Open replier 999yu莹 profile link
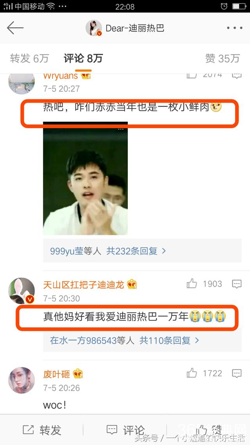 coord(67,251)
